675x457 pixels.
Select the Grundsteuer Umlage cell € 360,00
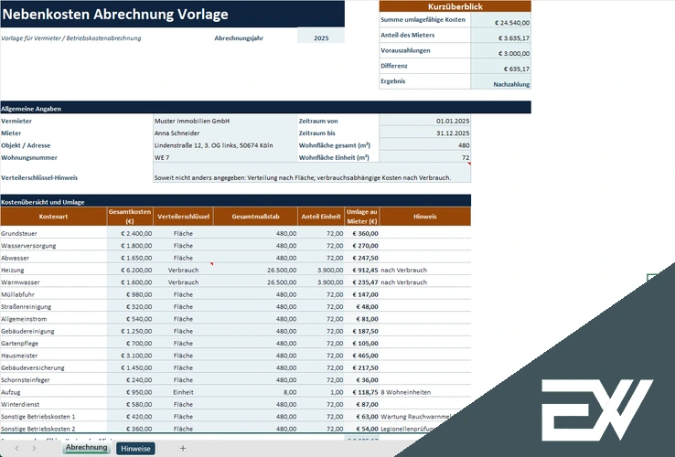(x=362, y=234)
